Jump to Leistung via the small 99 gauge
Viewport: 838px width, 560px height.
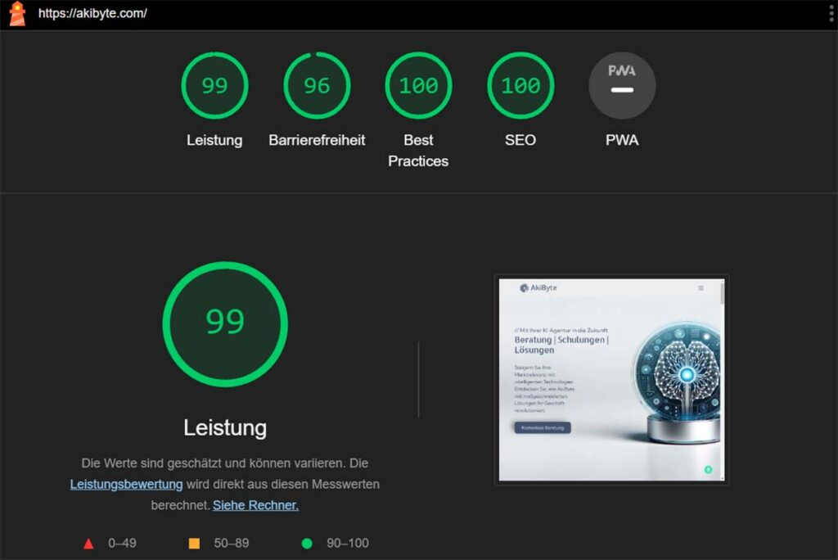coord(214,86)
